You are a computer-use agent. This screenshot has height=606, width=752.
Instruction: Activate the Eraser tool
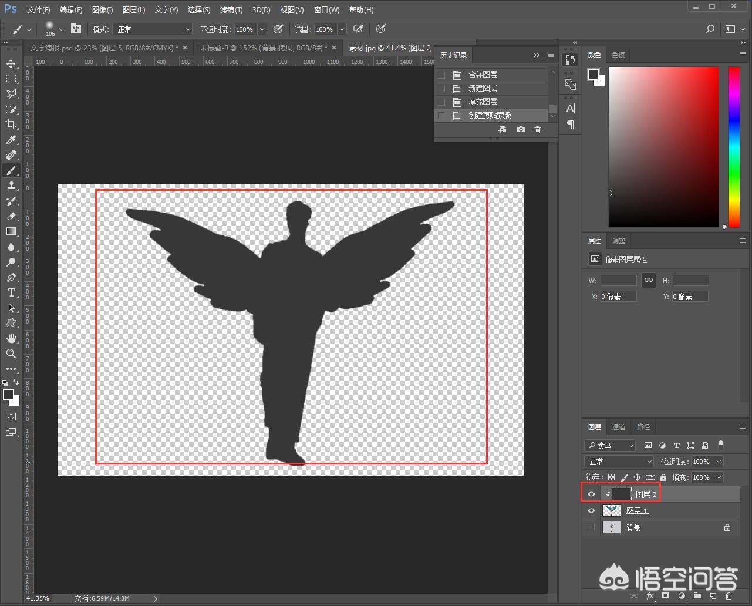coord(11,216)
